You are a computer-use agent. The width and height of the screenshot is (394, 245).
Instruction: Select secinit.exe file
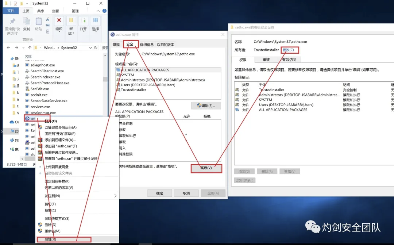39,95
